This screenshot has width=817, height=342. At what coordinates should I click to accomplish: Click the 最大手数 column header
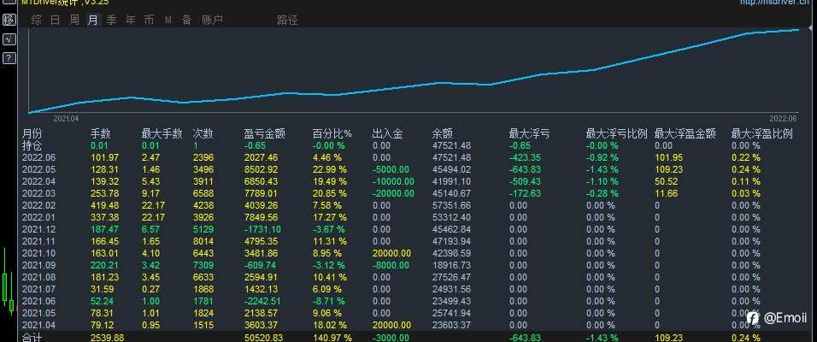tap(162, 134)
